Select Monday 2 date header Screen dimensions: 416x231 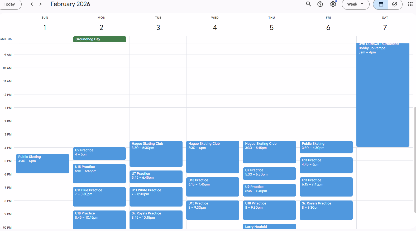point(102,27)
